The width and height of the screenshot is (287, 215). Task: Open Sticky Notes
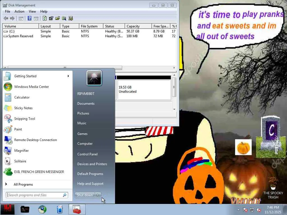pos(38,108)
